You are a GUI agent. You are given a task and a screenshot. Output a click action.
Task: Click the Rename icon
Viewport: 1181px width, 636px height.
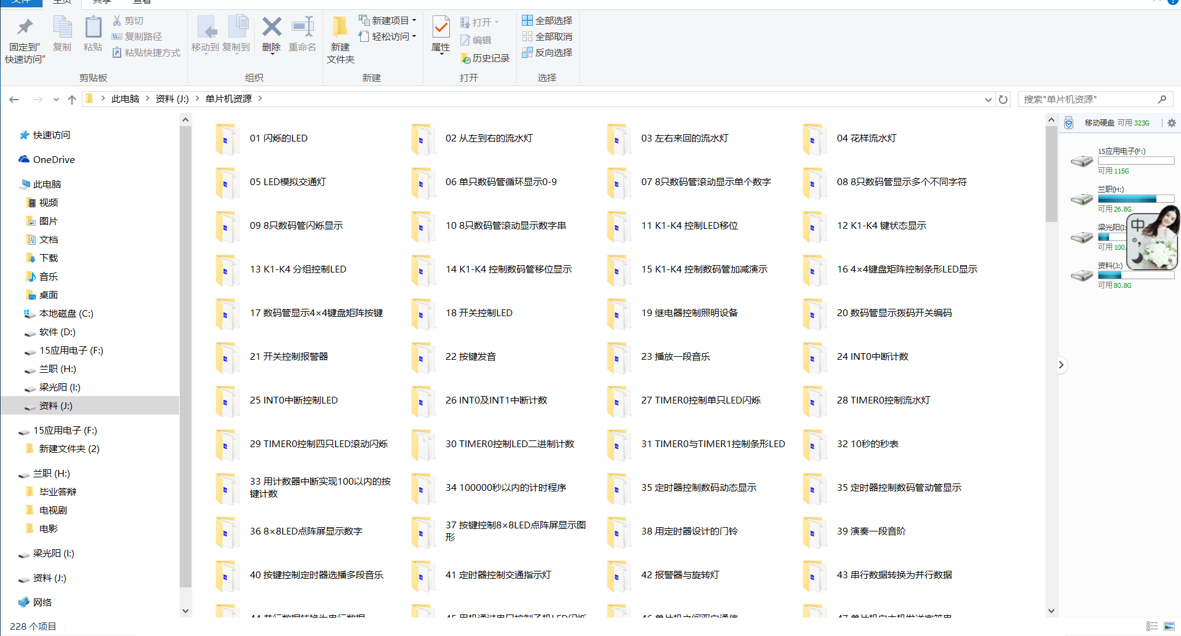coord(303,27)
